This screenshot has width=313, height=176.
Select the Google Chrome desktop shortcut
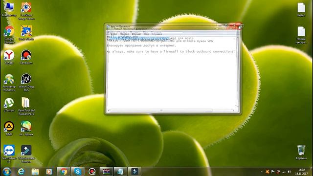pyautogui.click(x=9, y=35)
